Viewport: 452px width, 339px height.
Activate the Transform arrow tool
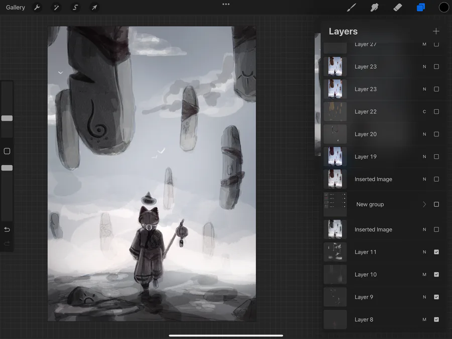point(94,8)
